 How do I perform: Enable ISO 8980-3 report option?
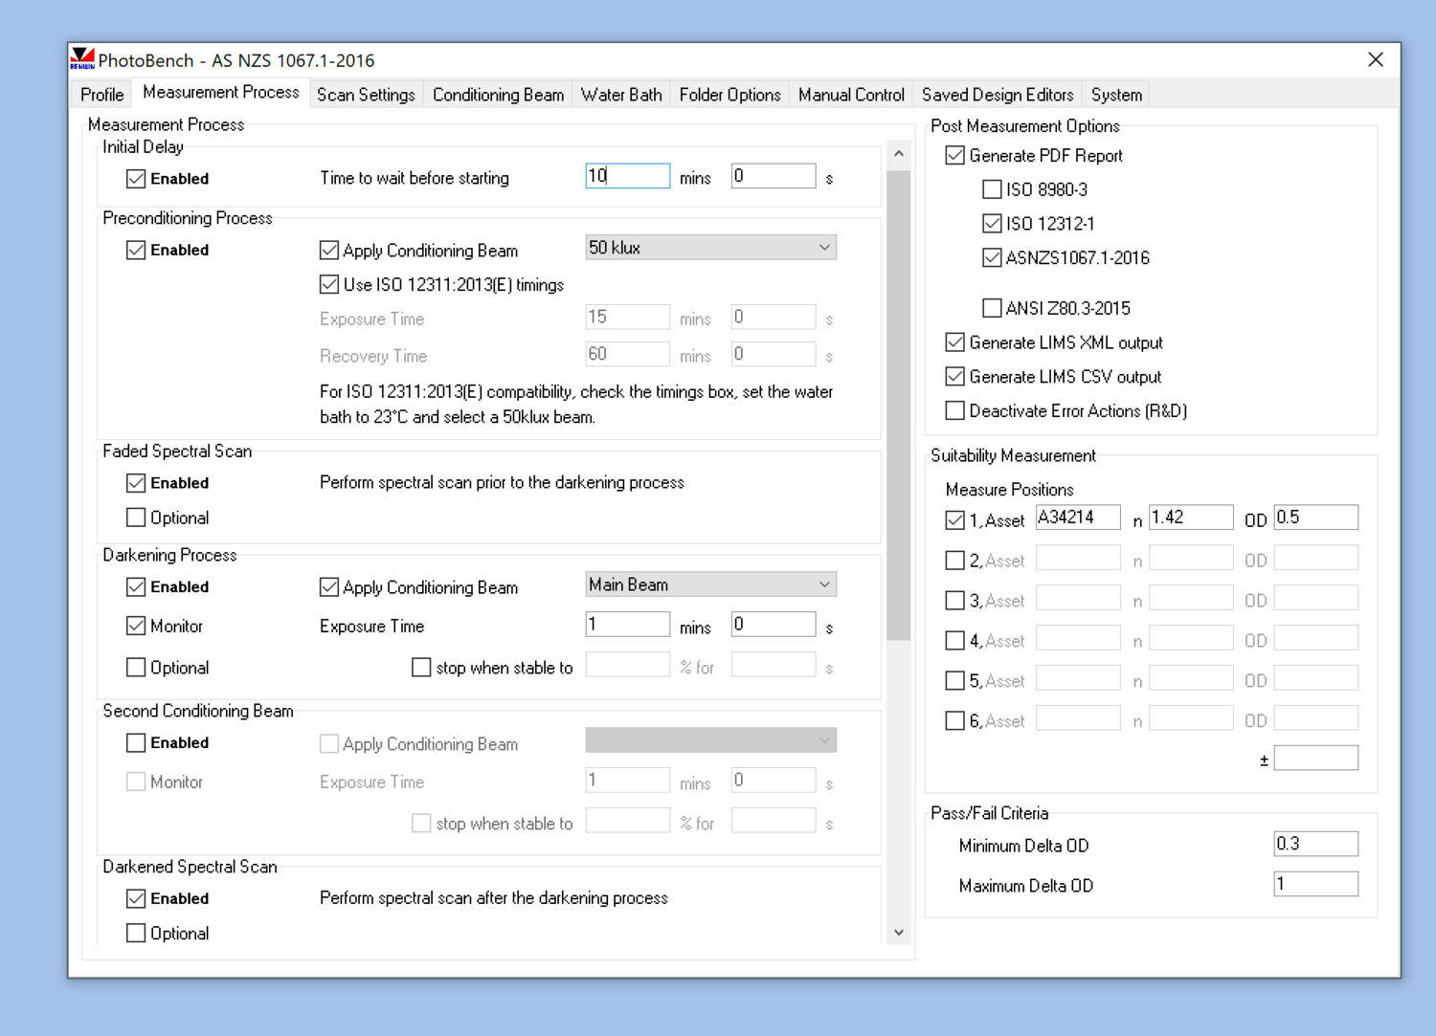coord(992,189)
